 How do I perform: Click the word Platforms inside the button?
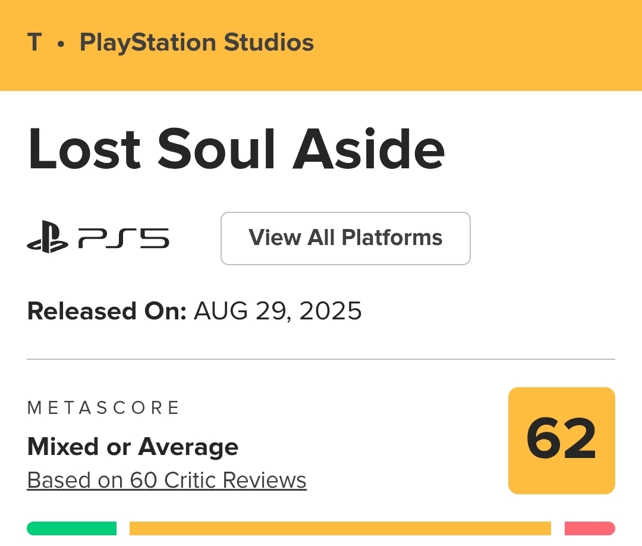pos(392,238)
